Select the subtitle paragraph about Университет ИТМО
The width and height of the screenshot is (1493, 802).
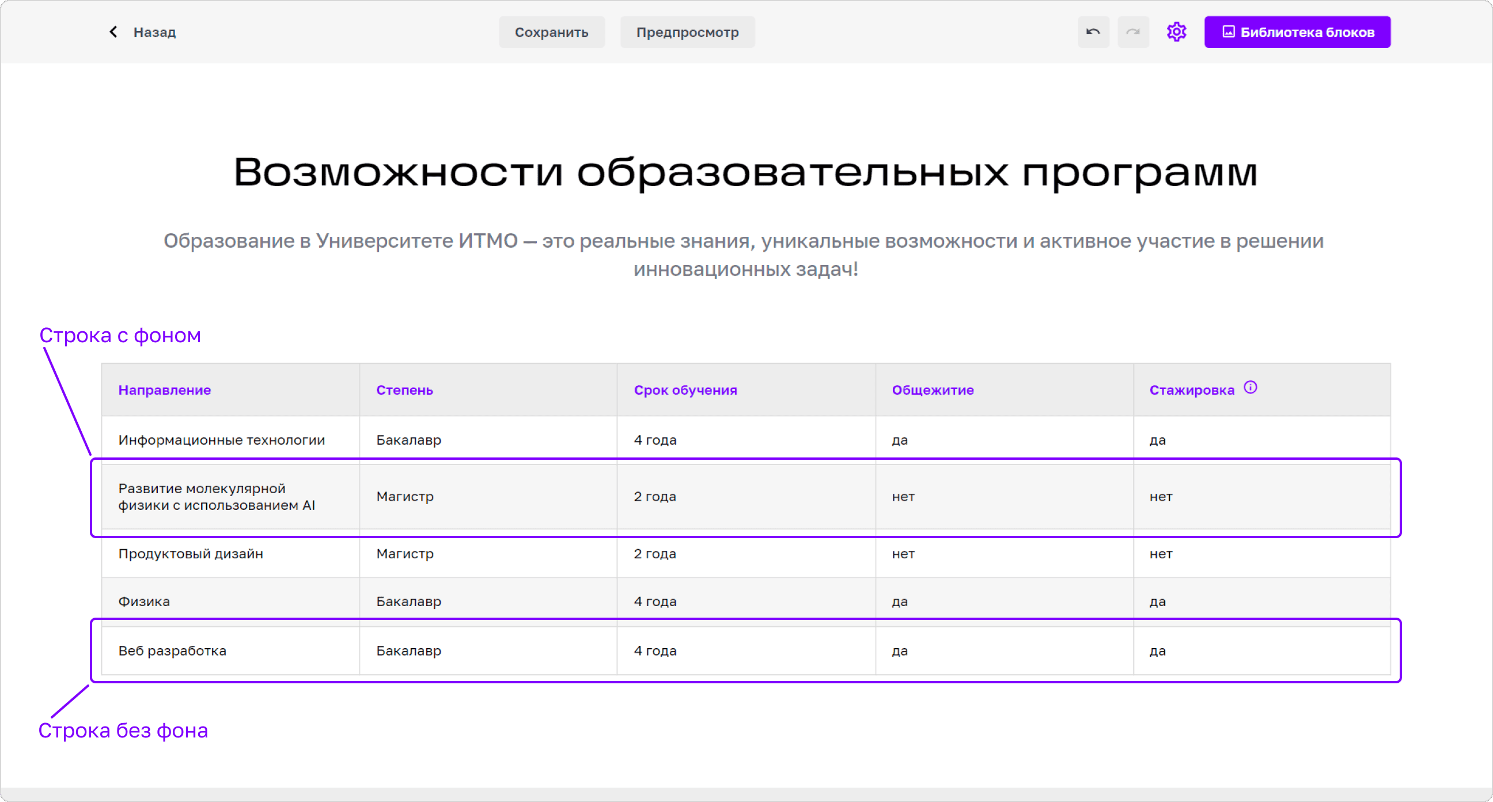(744, 255)
